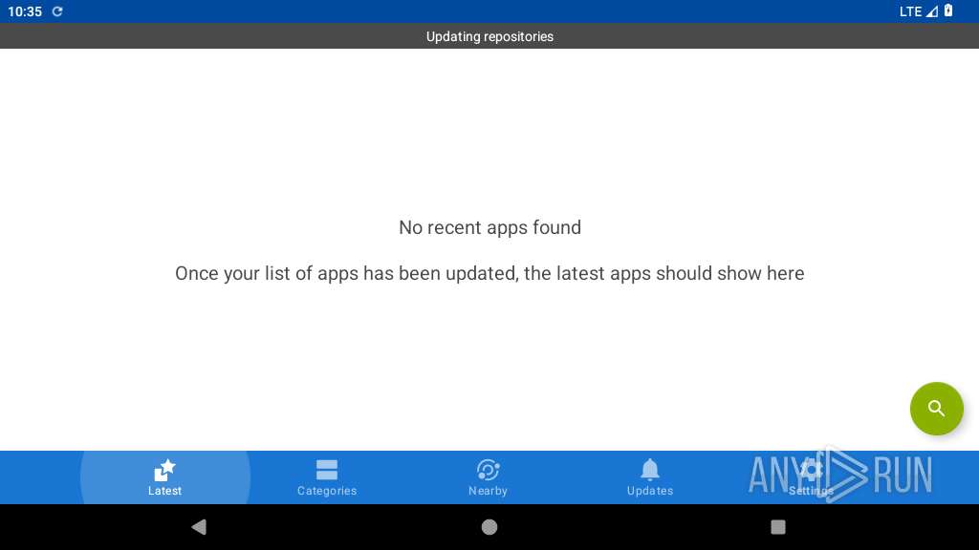
Task: Tap the LTE signal indicator
Action: (919, 11)
